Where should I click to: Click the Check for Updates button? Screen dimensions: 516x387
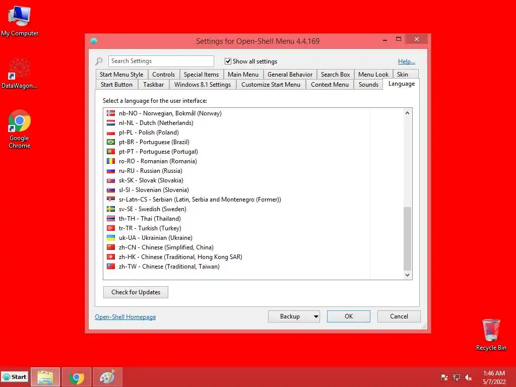[136, 292]
